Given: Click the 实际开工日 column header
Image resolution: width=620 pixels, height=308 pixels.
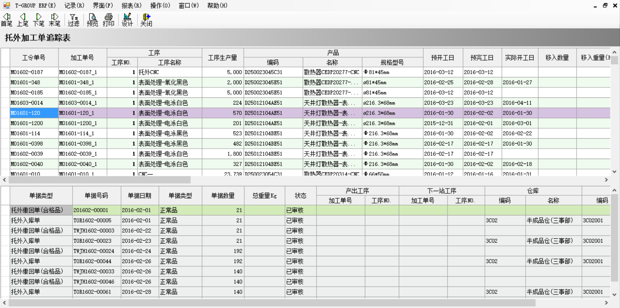Looking at the screenshot, I should [520, 58].
